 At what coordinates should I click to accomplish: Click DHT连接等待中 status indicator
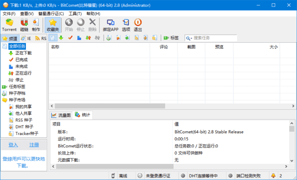pos(203,176)
